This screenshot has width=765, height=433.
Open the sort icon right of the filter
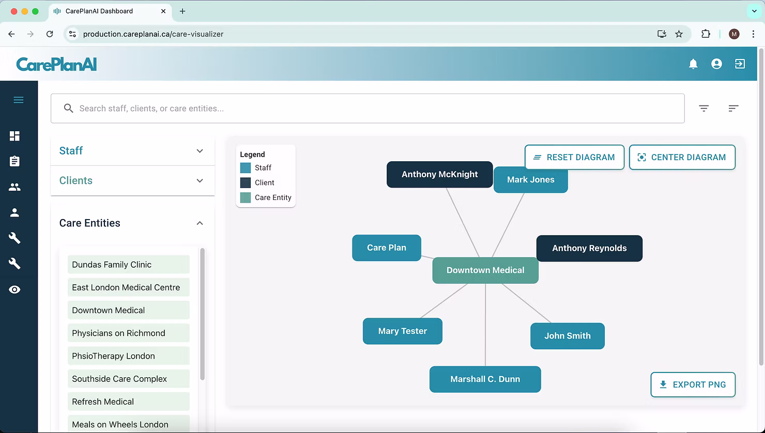(x=733, y=108)
